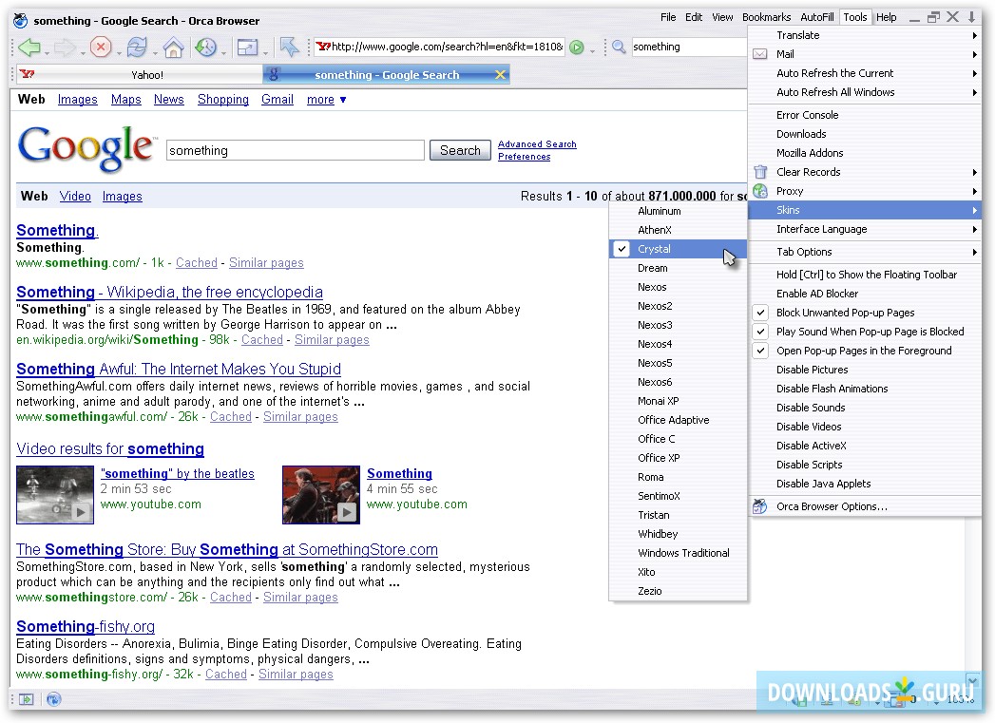Image resolution: width=995 pixels, height=723 pixels.
Task: Click the search magnifier icon in toolbar
Action: pyautogui.click(x=619, y=46)
